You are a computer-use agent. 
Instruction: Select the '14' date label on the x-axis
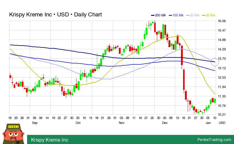tap(47, 118)
